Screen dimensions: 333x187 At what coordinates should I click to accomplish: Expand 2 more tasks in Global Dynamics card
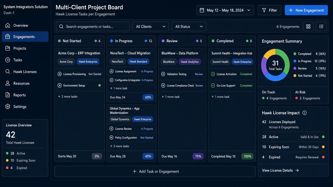point(119,146)
